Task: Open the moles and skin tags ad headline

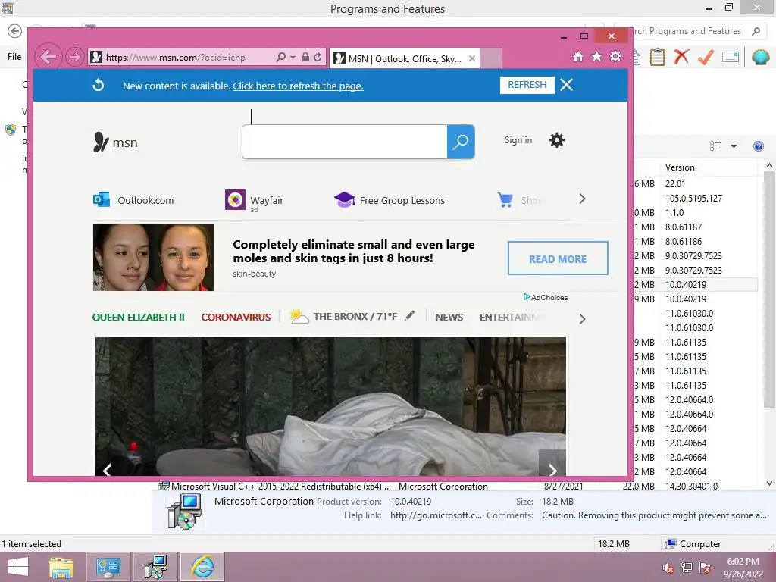Action: click(x=354, y=251)
